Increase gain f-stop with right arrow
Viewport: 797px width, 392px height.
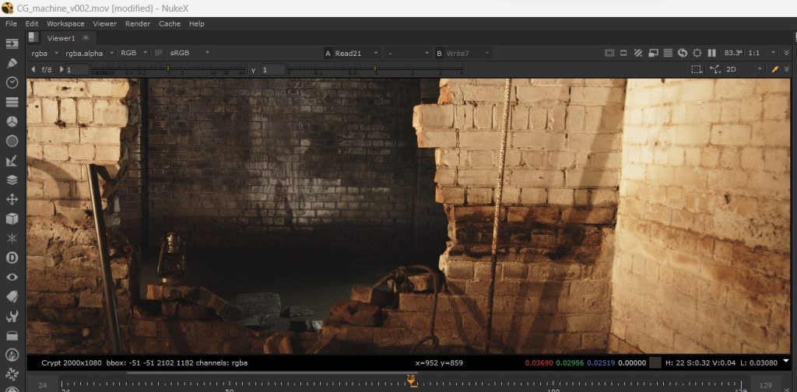pyautogui.click(x=62, y=69)
